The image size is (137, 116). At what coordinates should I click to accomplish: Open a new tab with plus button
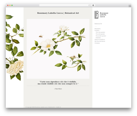click(130, 6)
